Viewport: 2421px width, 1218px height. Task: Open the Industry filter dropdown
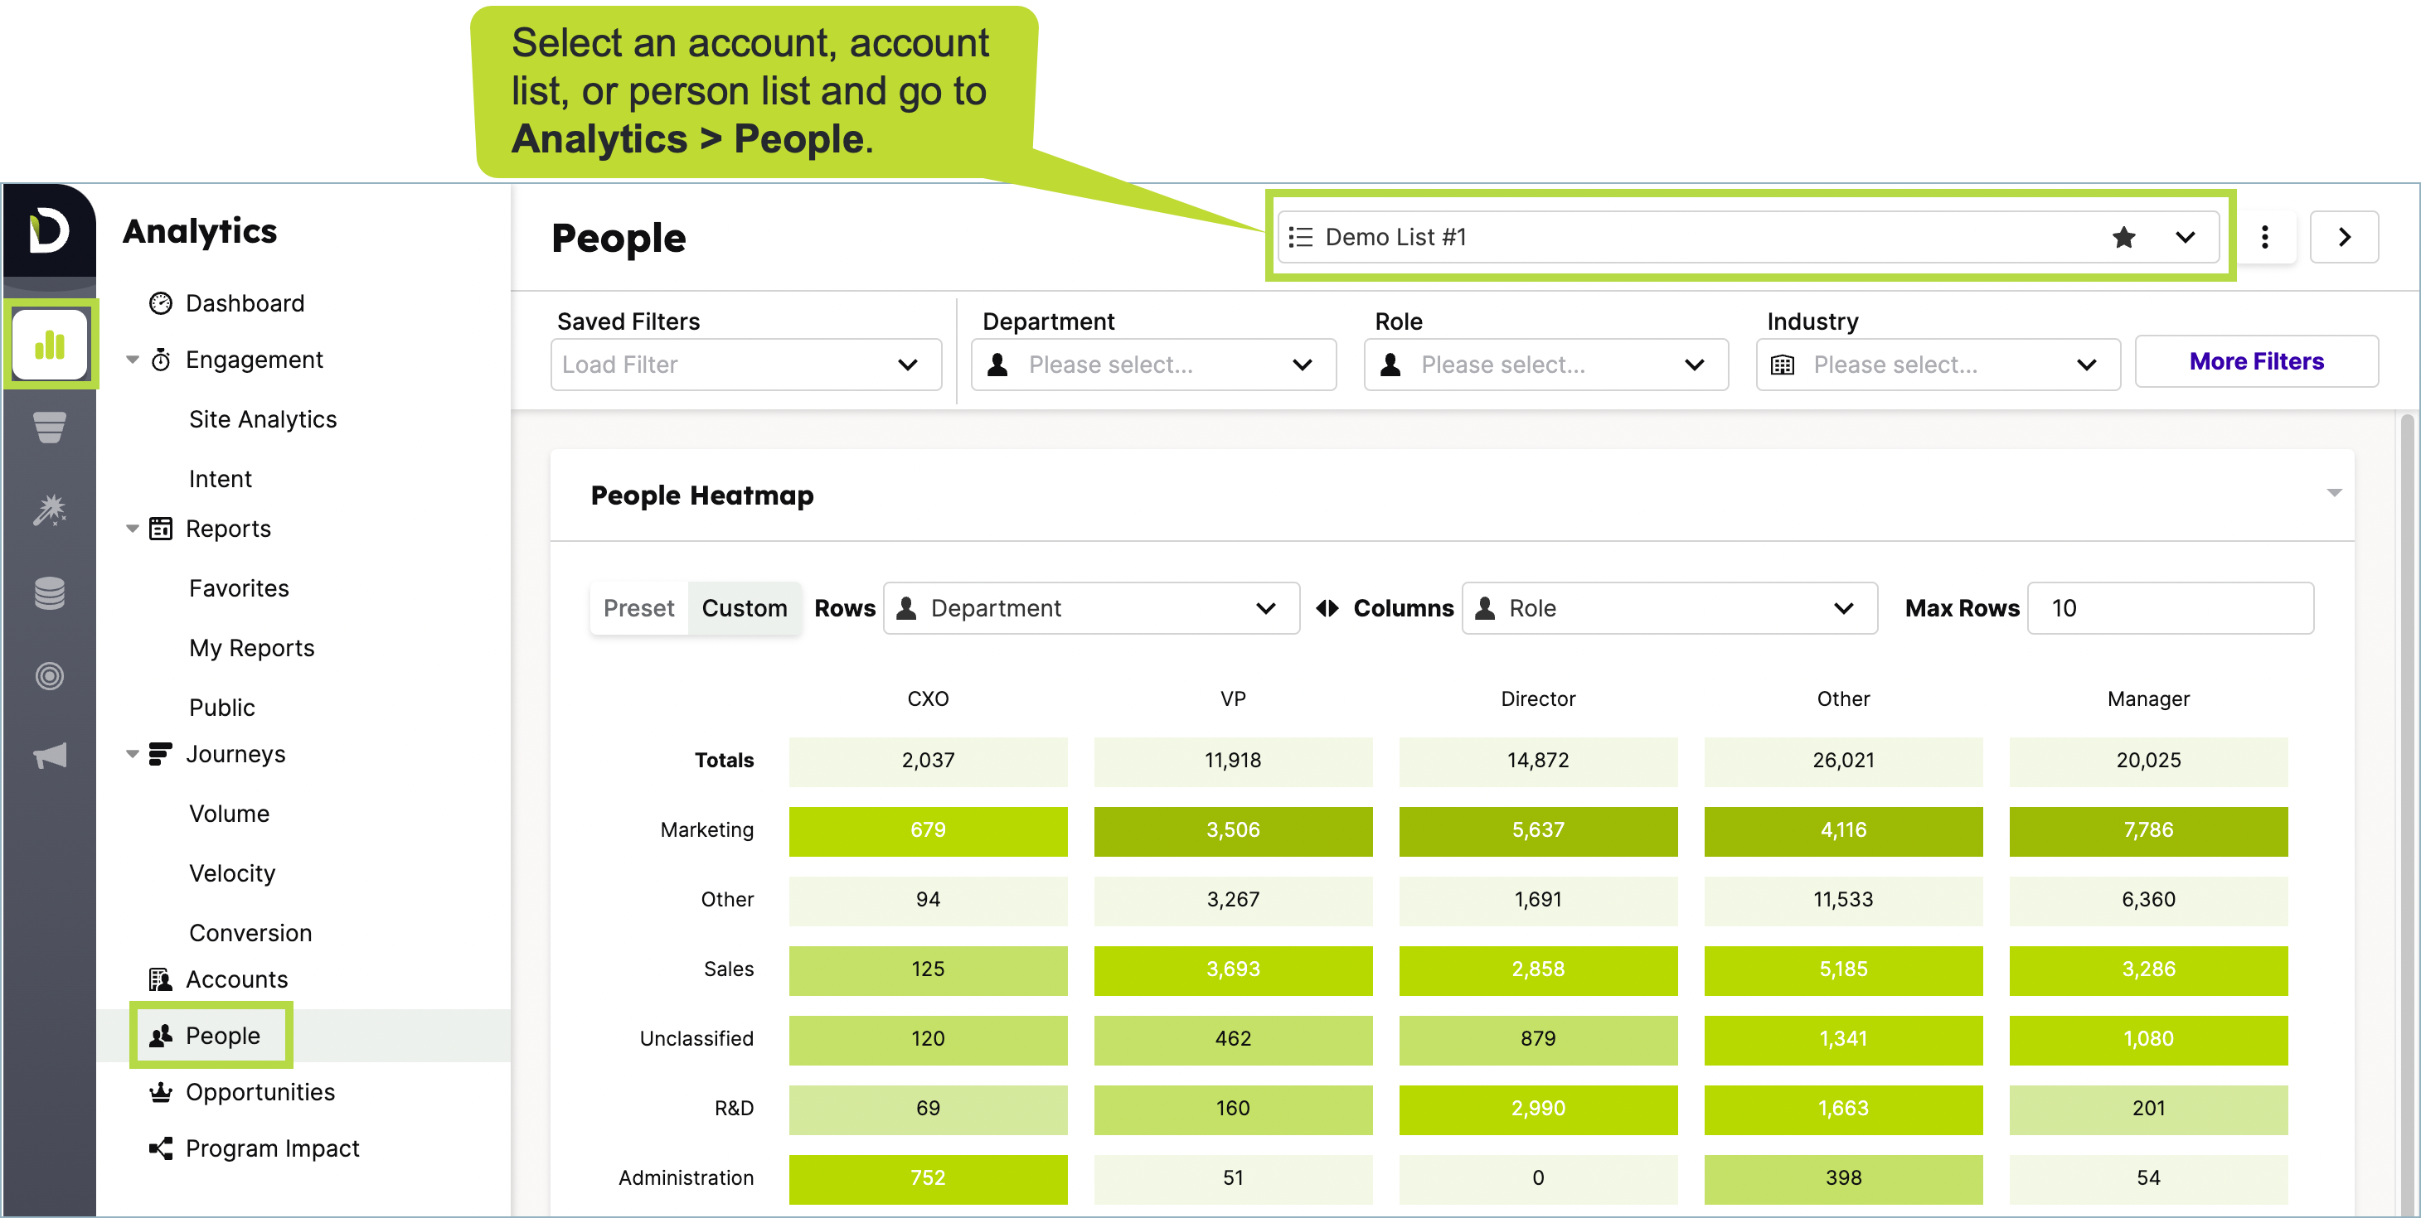[1938, 365]
